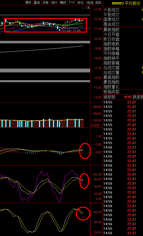
Task: Click the X10万 volume unit label
Action: pos(95,126)
